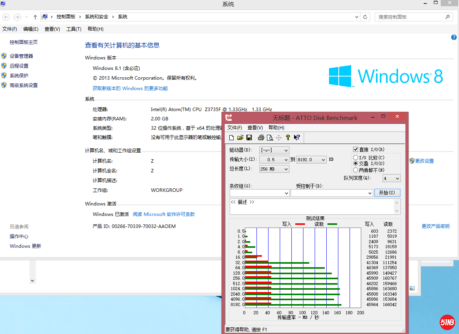Click the 51NB logo in the corner
Viewport: 459px width, 334px height.
point(447,322)
